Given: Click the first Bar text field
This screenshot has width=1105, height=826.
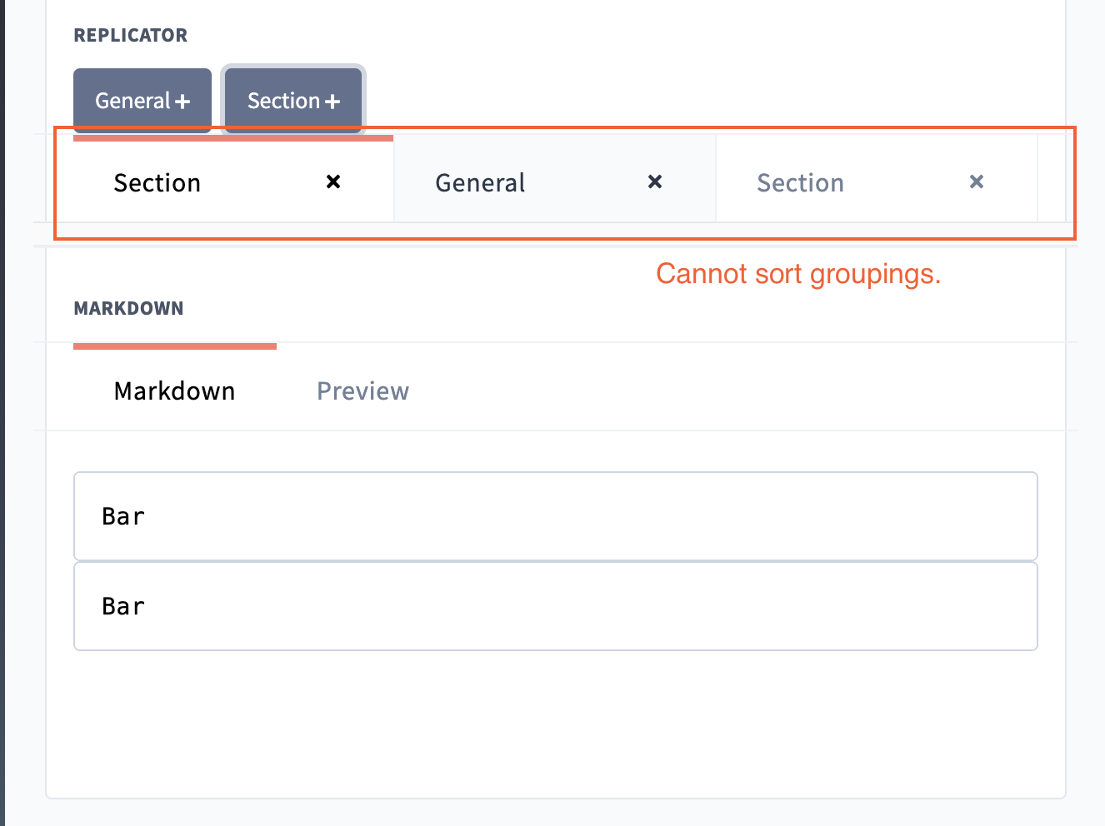Looking at the screenshot, I should click(x=556, y=516).
